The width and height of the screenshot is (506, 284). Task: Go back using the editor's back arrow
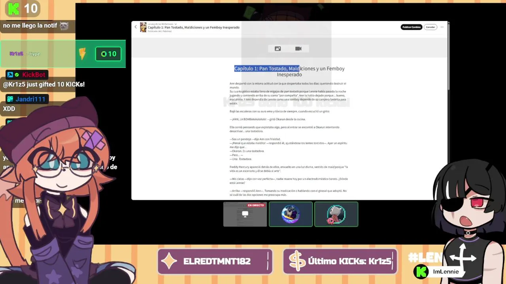tap(136, 27)
